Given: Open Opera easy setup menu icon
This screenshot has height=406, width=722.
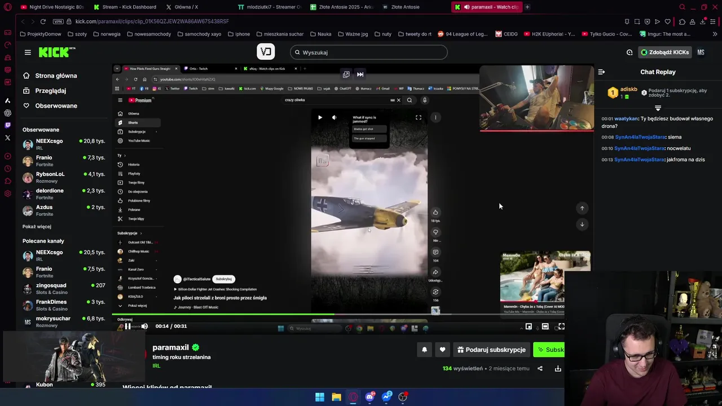Looking at the screenshot, I should click(713, 21).
